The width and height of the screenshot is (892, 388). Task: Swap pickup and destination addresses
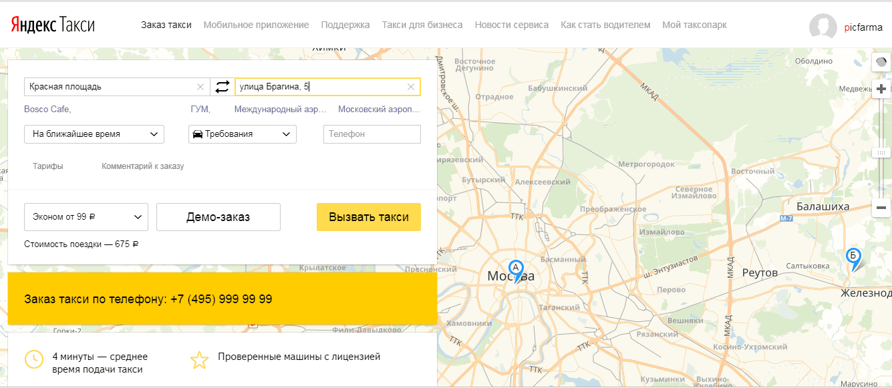(x=222, y=87)
